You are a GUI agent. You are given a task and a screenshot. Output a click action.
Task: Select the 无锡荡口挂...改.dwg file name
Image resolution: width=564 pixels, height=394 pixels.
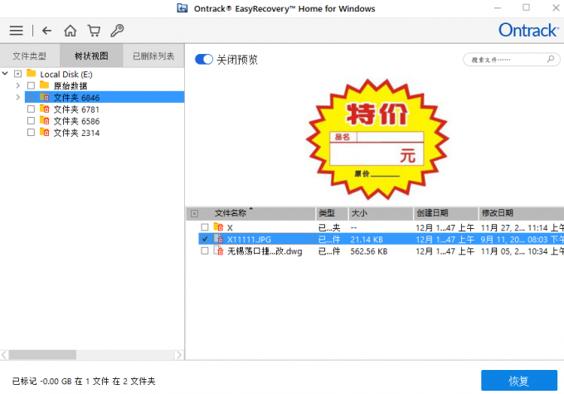tap(265, 251)
